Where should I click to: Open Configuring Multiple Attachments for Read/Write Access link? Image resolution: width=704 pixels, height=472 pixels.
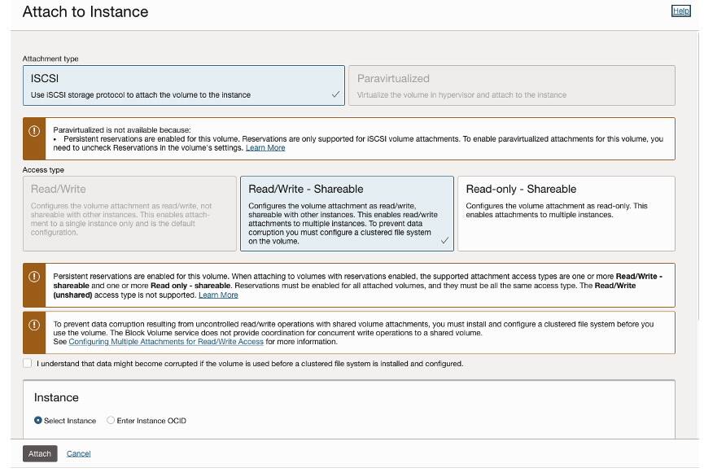pyautogui.click(x=166, y=342)
